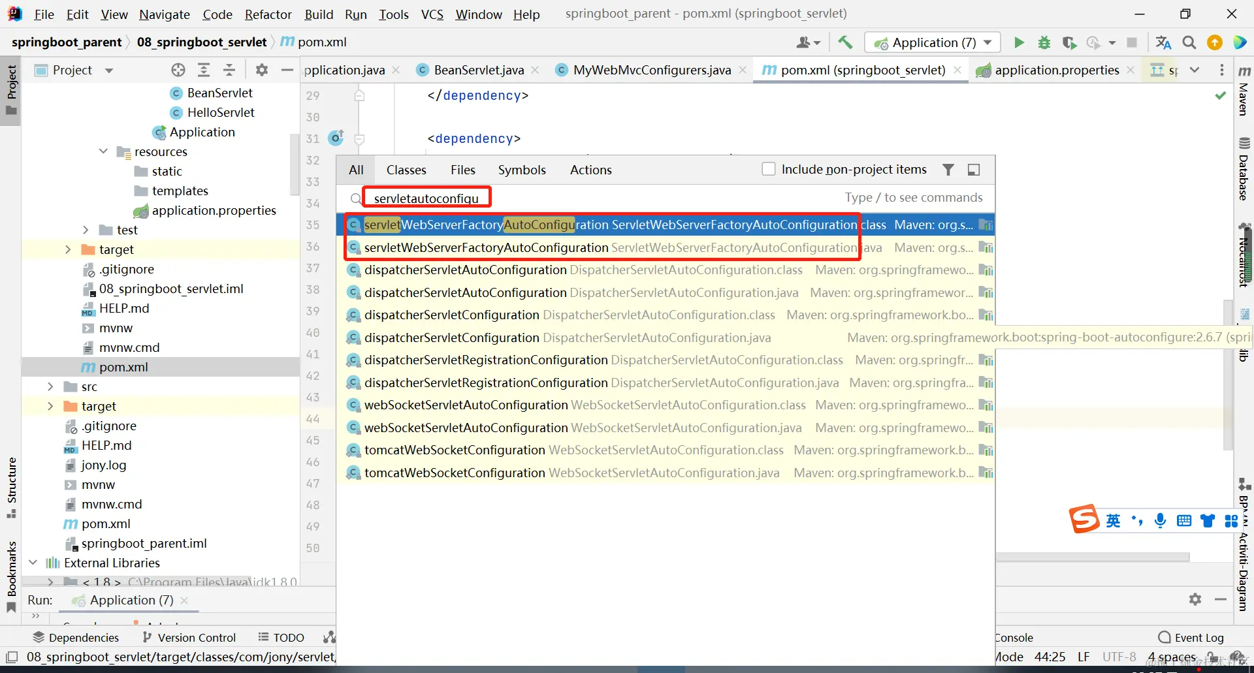Open Search Everywhere magnifier in toolbar
1254x673 pixels.
1189,42
